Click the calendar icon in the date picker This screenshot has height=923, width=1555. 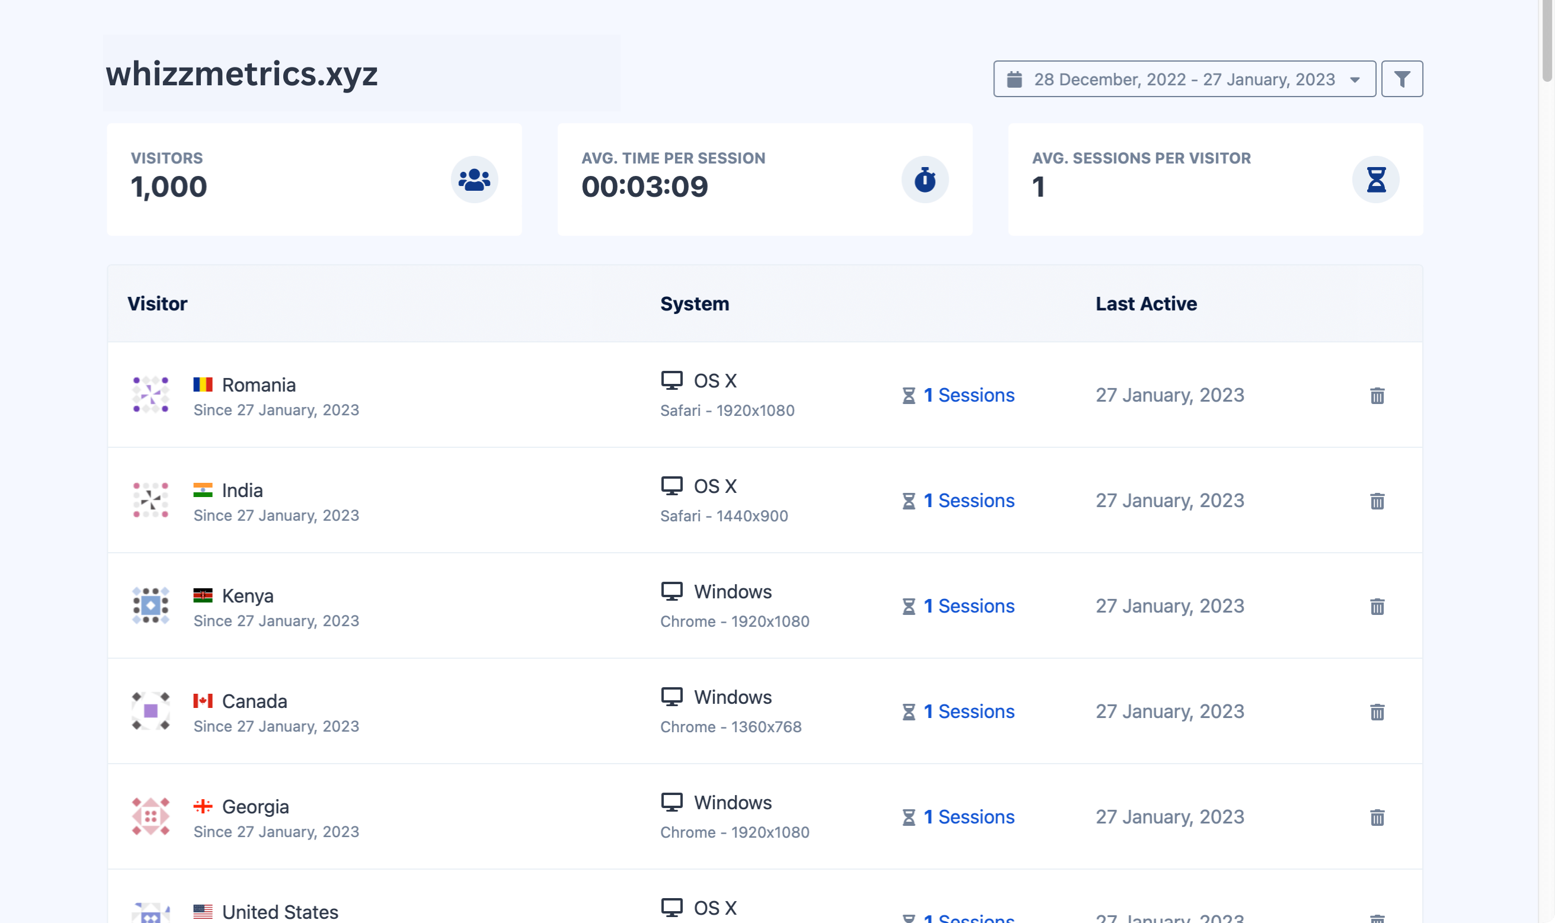coord(1015,79)
